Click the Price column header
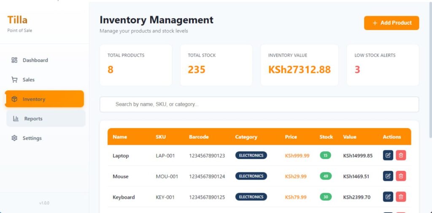Image resolution: width=432 pixels, height=213 pixels. (291, 137)
